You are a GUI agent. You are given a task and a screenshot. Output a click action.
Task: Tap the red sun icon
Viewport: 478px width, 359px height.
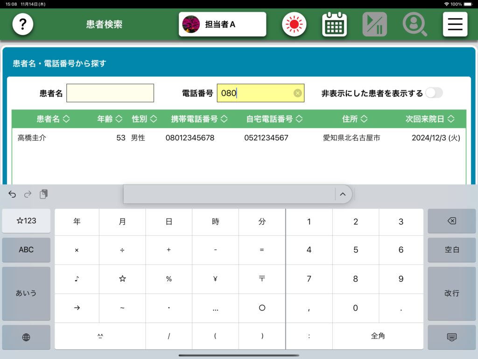tap(294, 24)
